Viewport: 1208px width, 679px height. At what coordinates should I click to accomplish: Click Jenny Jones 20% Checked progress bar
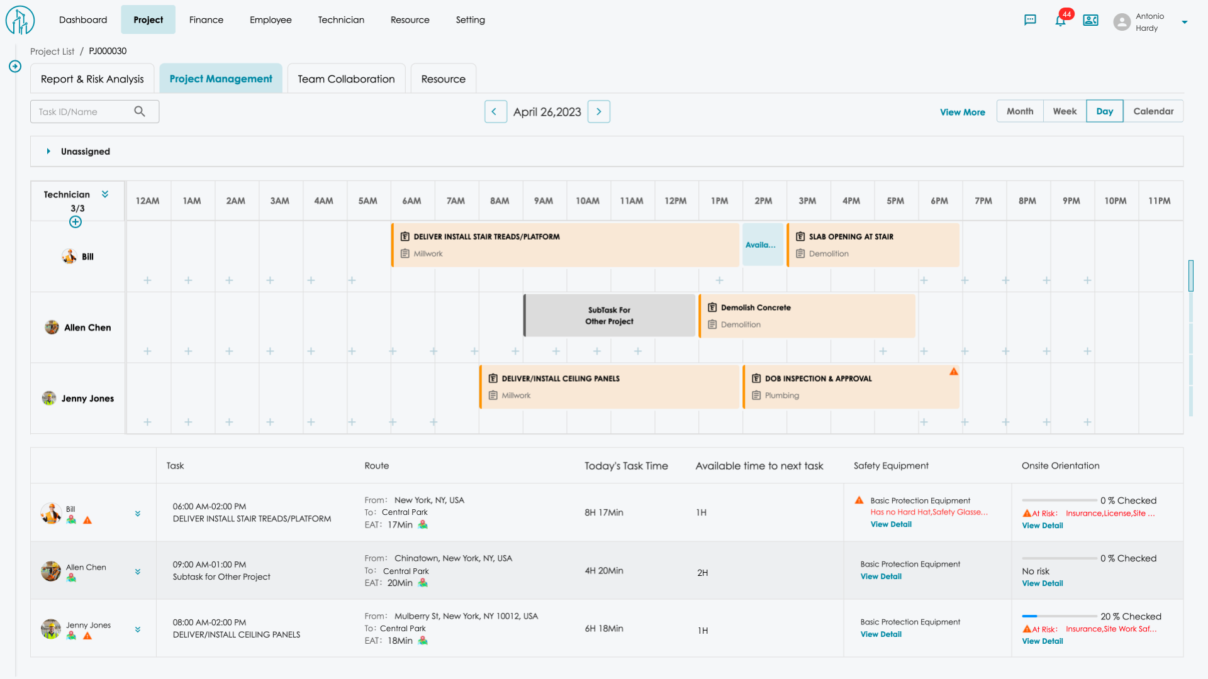coord(1059,616)
